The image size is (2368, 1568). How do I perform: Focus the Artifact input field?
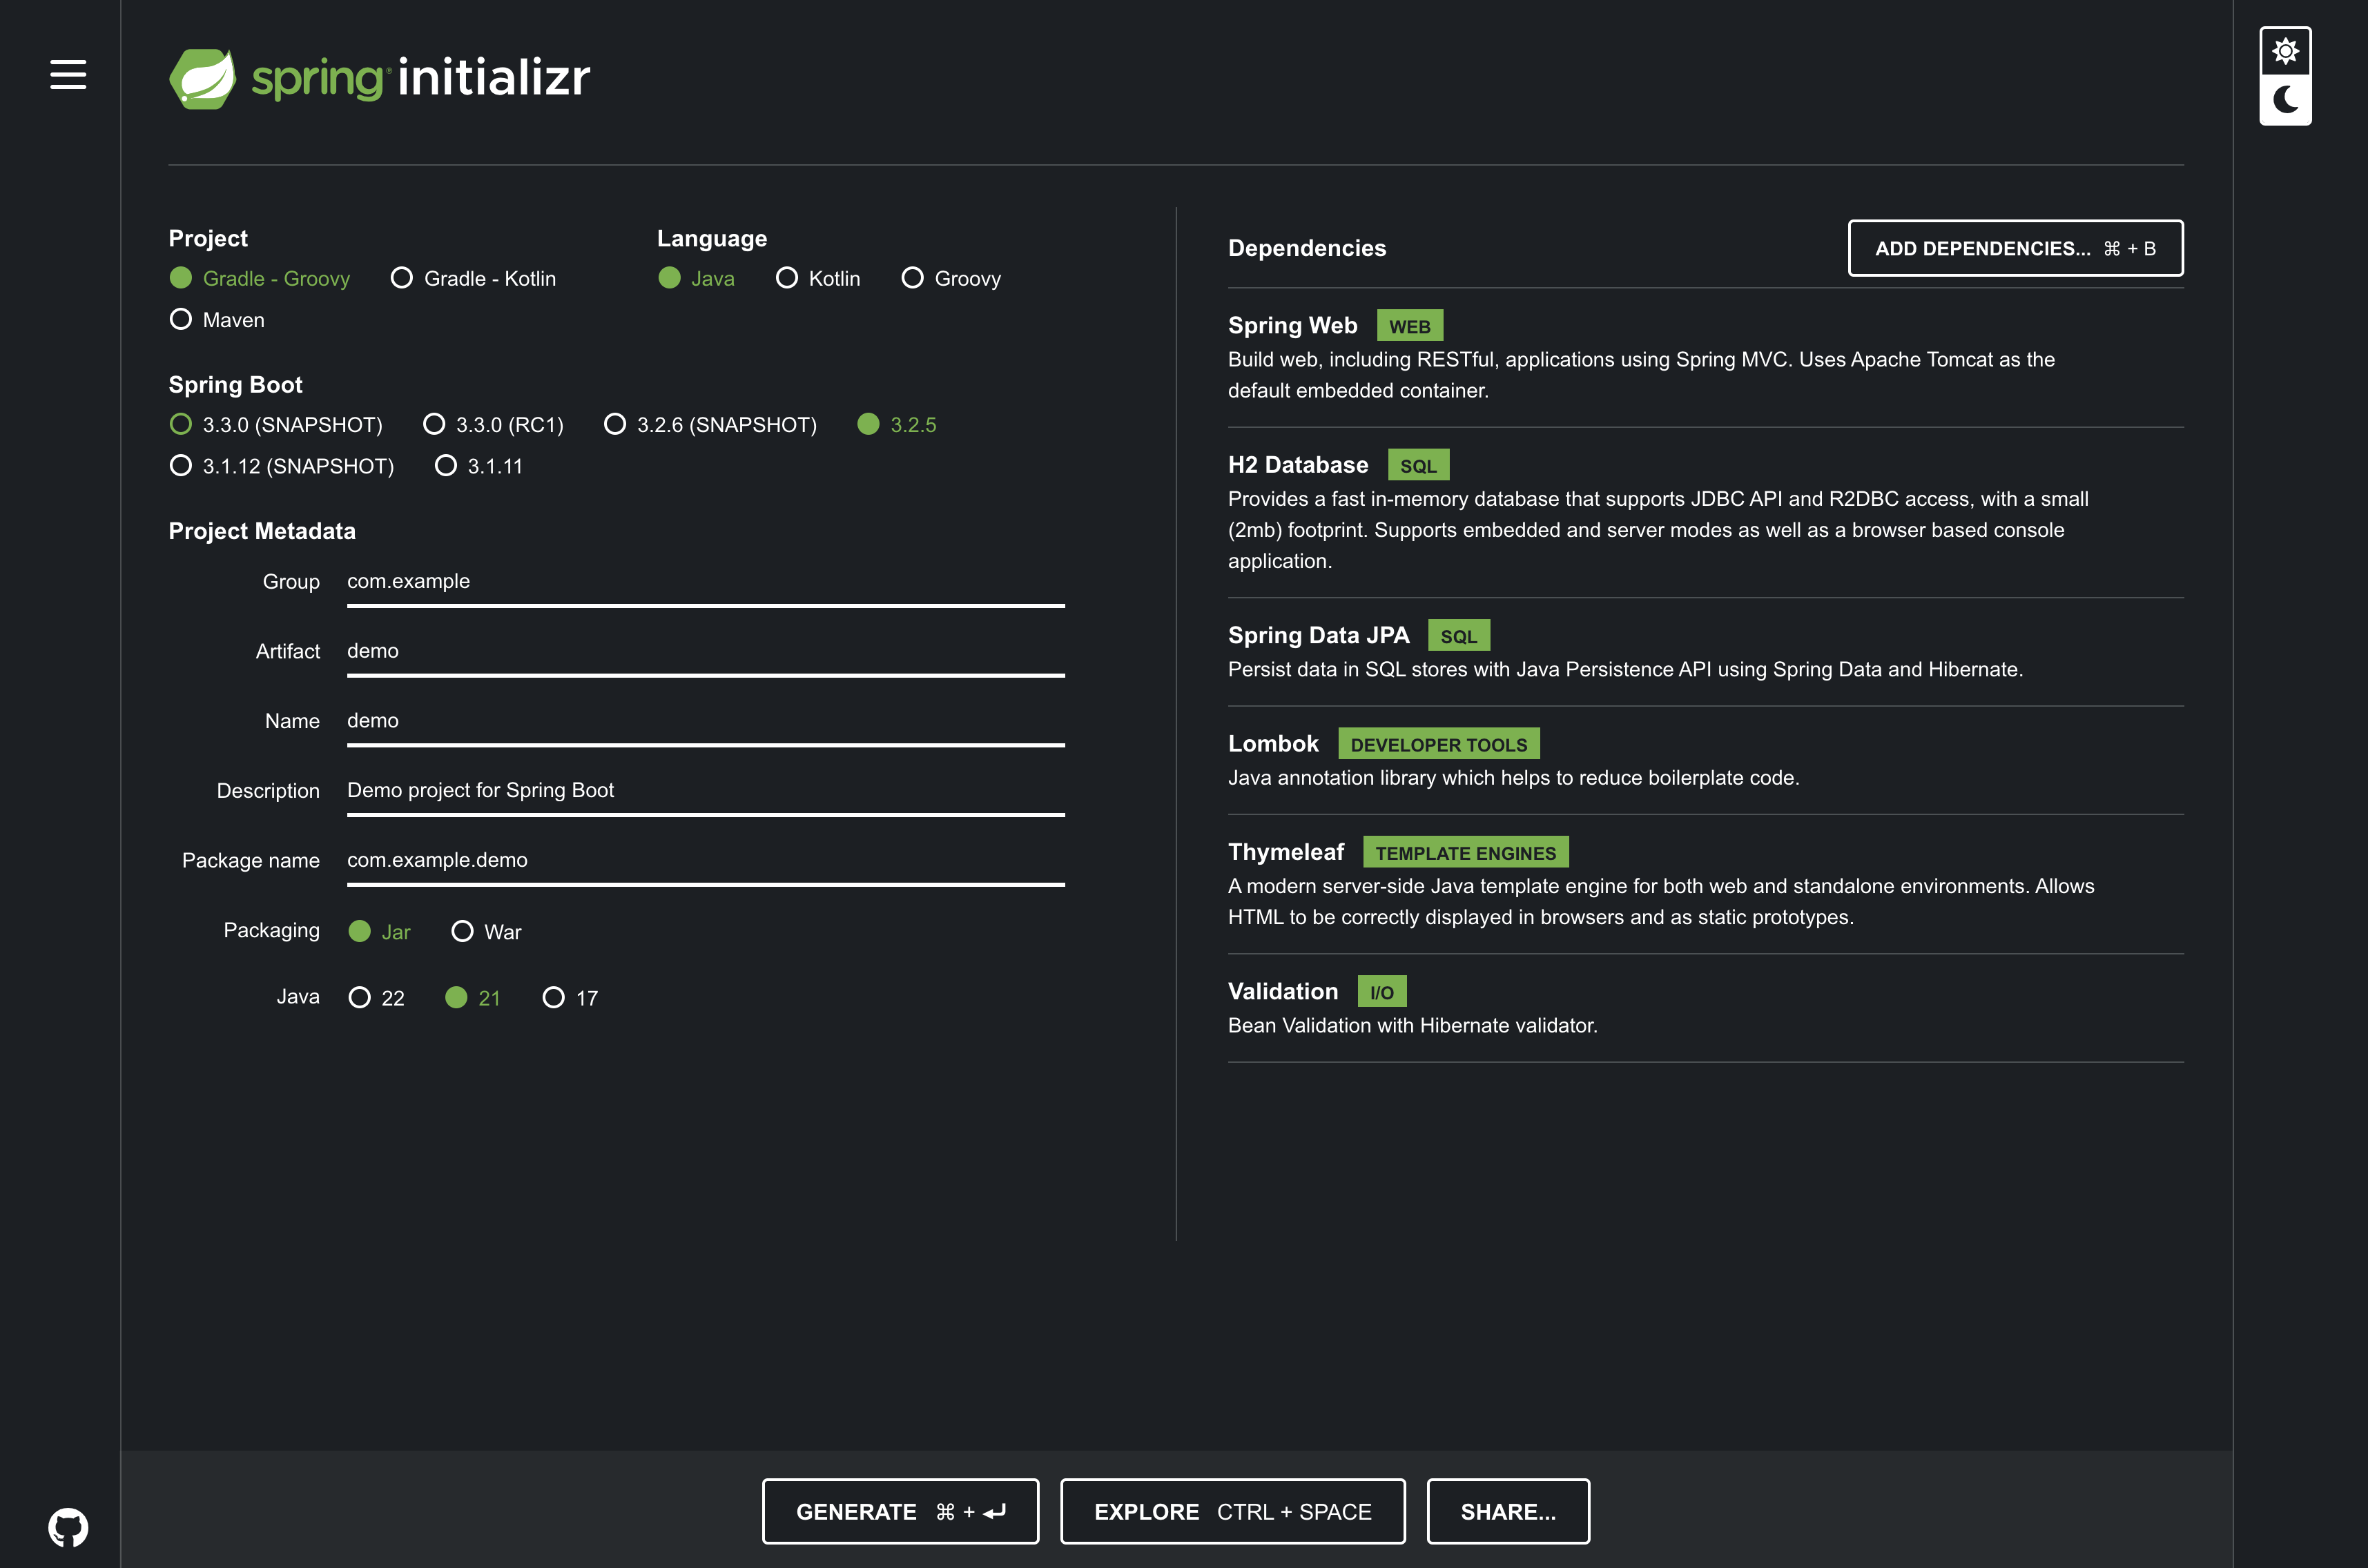706,652
